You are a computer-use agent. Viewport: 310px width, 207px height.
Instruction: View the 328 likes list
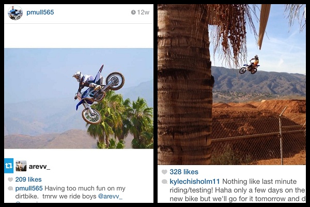[184, 172]
